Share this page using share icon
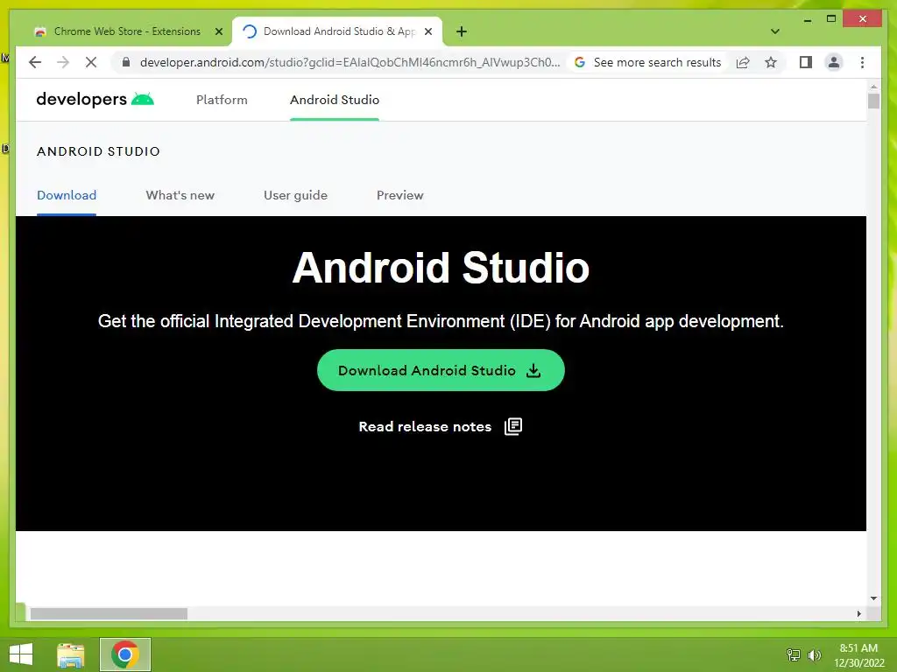This screenshot has width=897, height=672. (x=743, y=62)
